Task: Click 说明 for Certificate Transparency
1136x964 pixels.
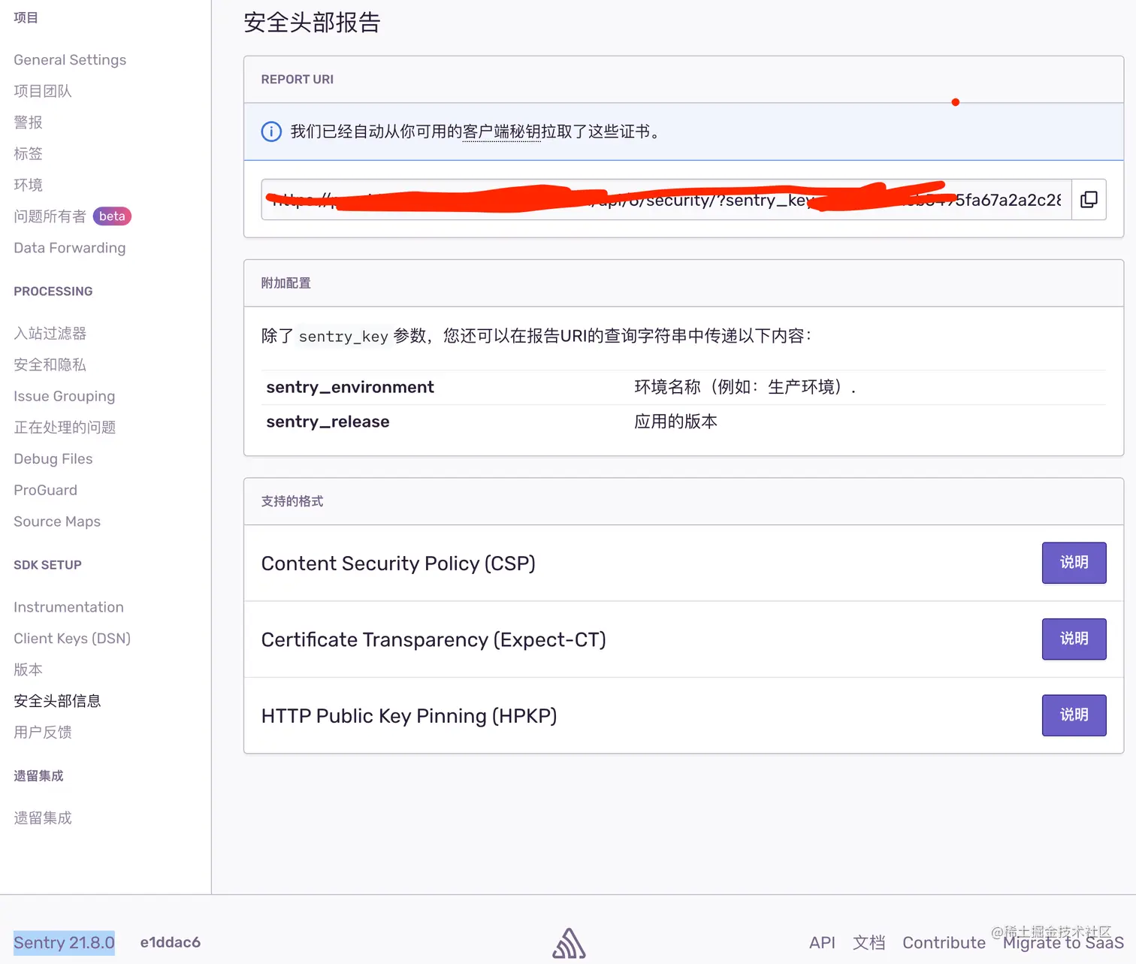Action: (x=1074, y=639)
